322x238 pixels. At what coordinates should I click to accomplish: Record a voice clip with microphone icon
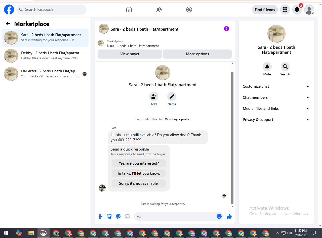click(x=100, y=216)
